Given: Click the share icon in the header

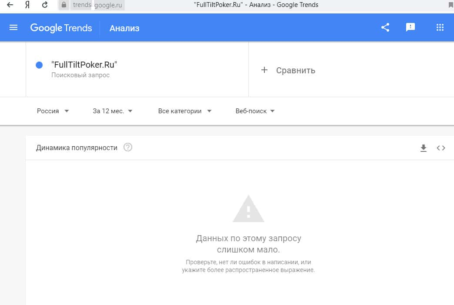Looking at the screenshot, I should click(385, 27).
